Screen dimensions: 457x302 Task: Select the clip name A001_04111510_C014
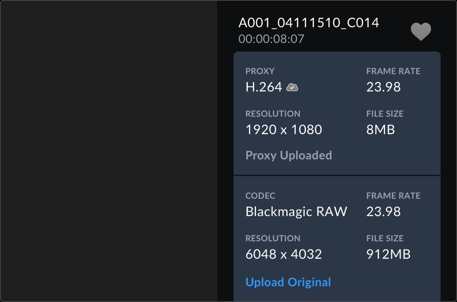click(309, 23)
